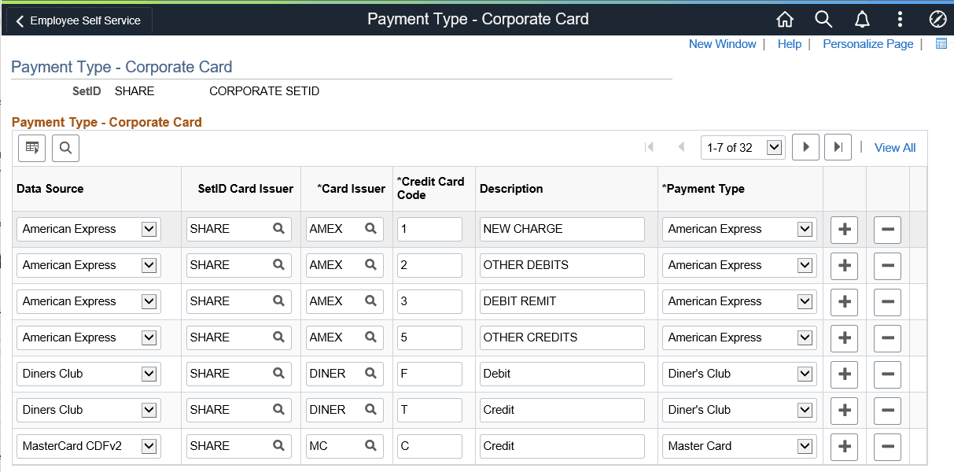Screen dimensions: 954x472
Task: Open the Notifications bell icon
Action: [x=862, y=19]
